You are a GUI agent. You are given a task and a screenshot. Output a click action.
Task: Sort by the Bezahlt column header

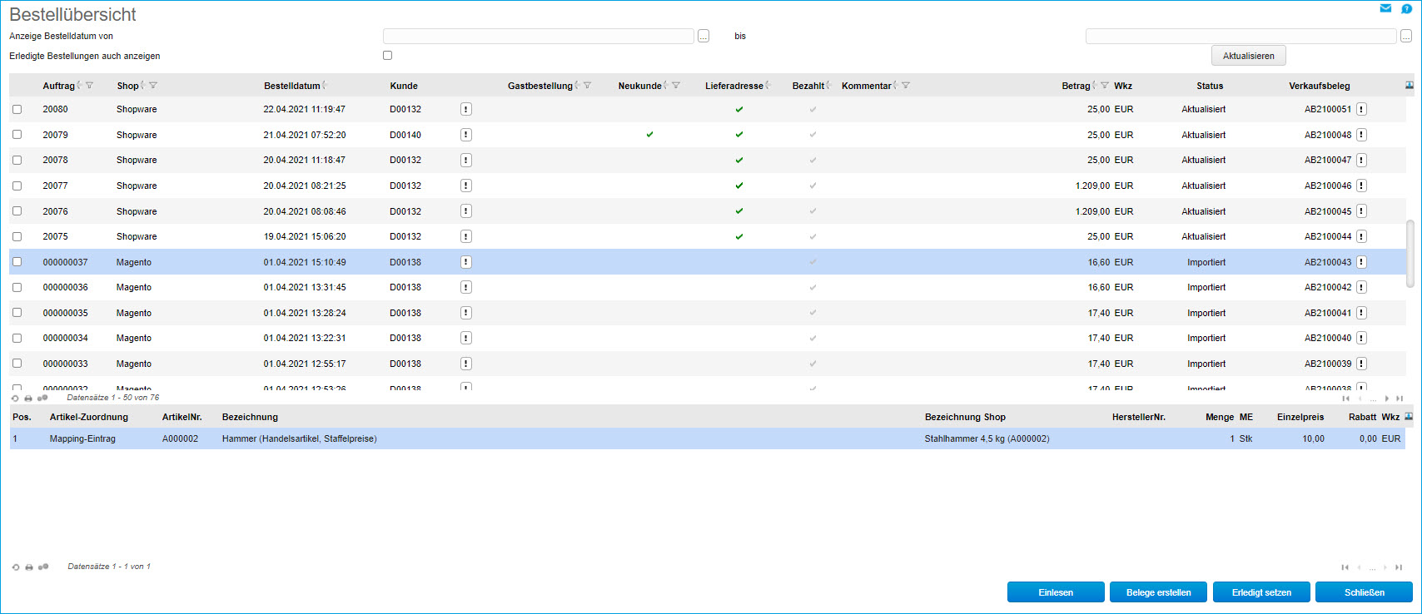808,86
